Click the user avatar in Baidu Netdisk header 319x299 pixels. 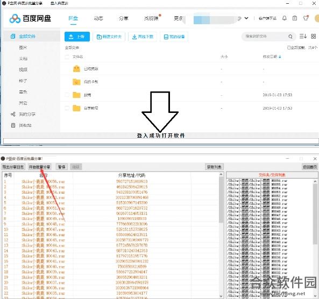317,18
